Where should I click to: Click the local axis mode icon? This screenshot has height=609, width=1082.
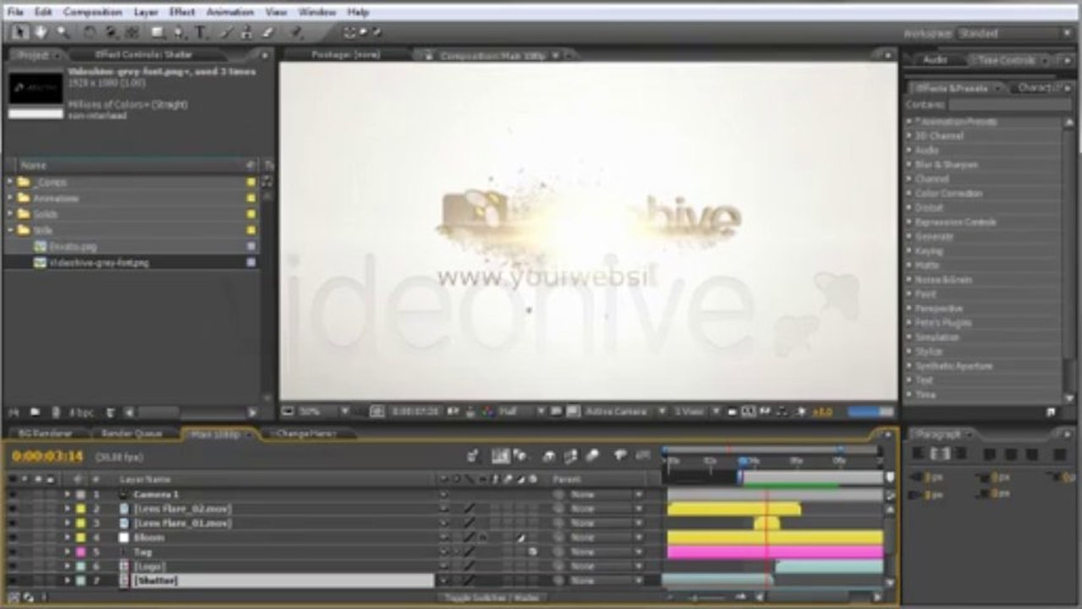[x=349, y=32]
